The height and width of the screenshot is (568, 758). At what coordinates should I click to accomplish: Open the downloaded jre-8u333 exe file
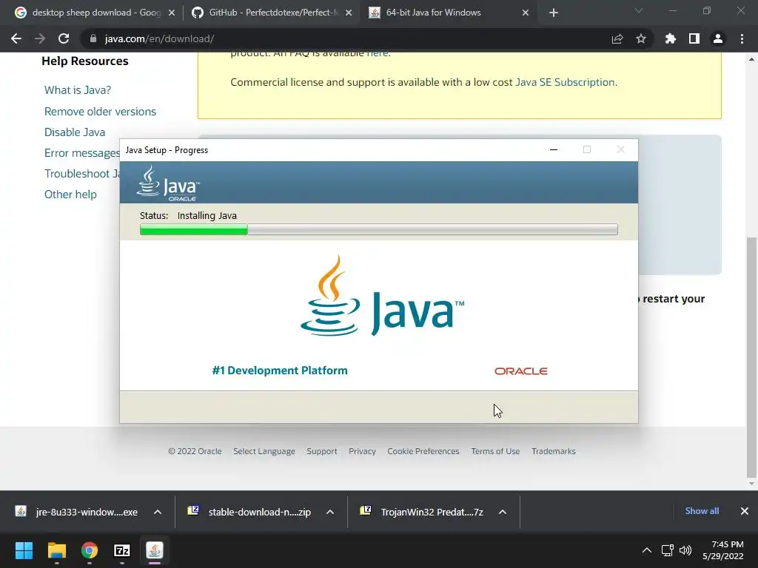pos(77,512)
